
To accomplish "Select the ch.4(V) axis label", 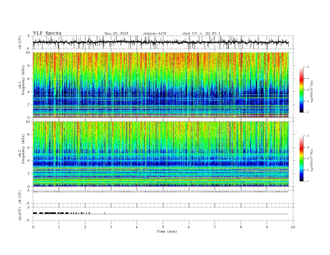I will point(20,214).
